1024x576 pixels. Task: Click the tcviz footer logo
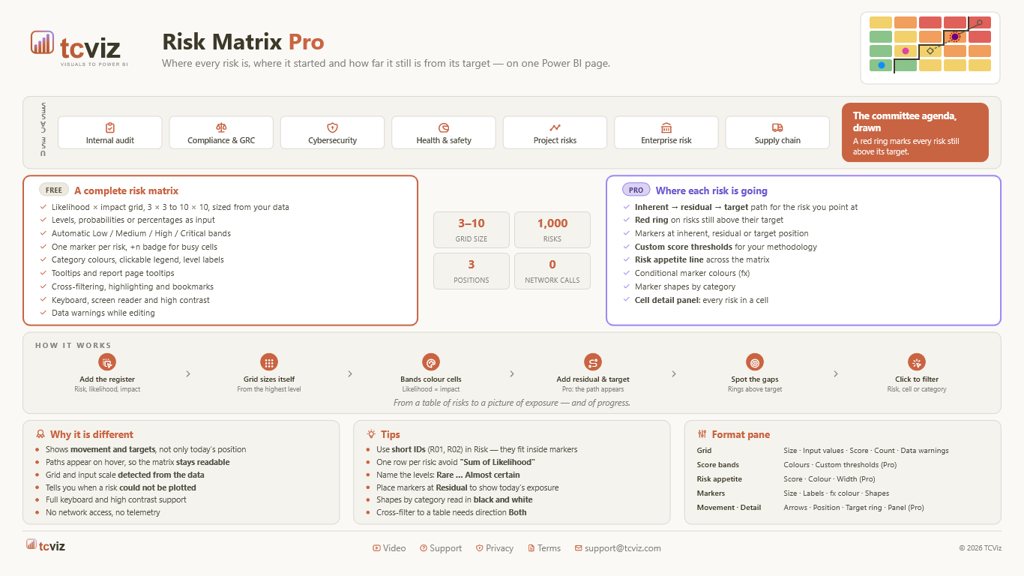click(46, 546)
